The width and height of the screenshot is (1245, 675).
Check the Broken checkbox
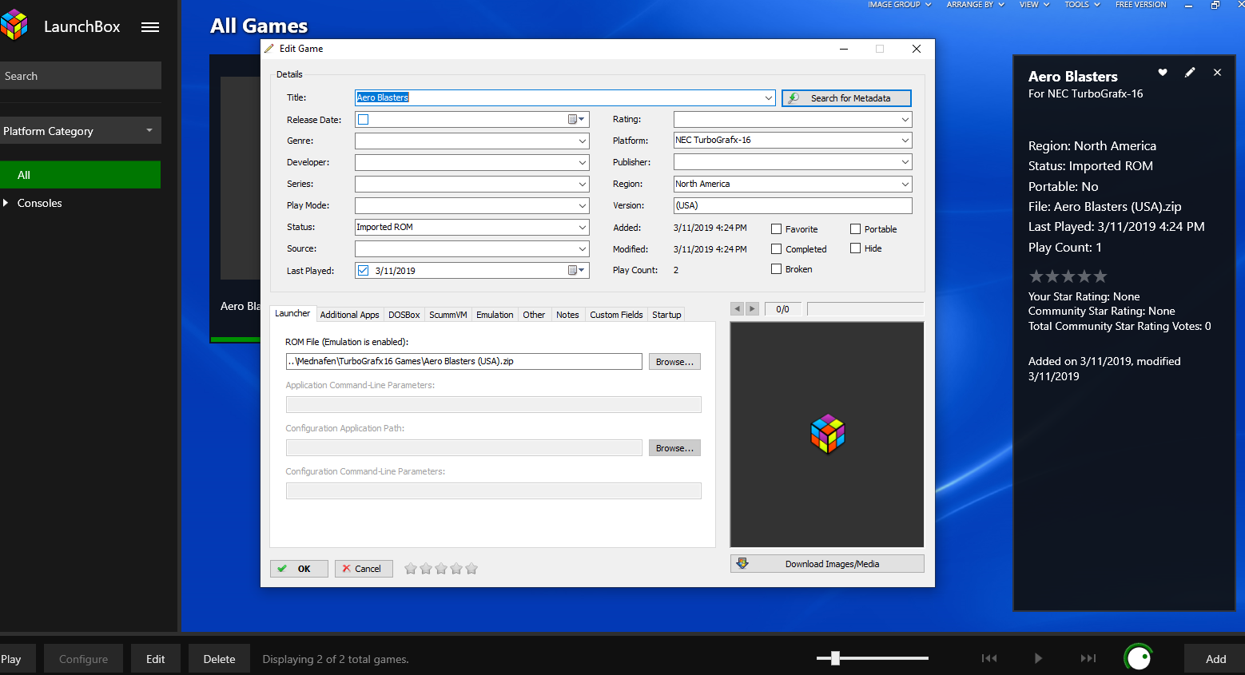pyautogui.click(x=776, y=269)
